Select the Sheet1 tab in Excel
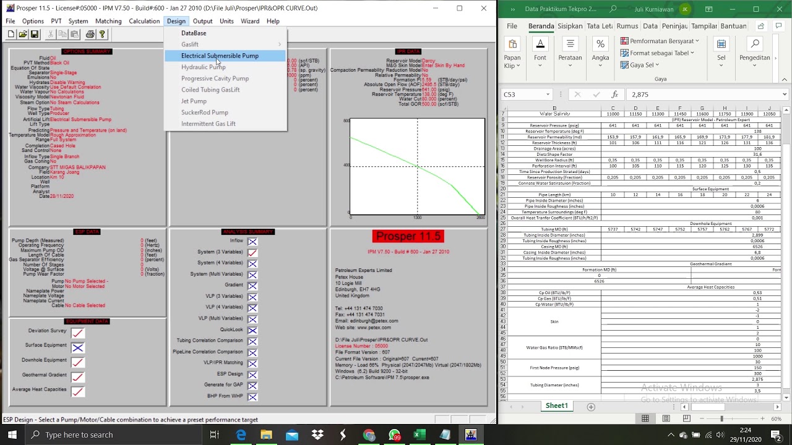Screen dimensions: 792x445 point(556,406)
